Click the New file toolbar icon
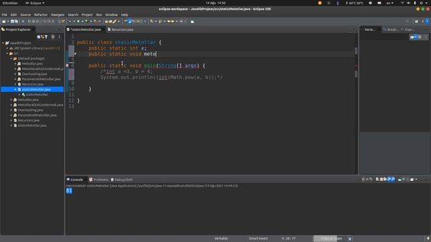This screenshot has width=431, height=242. click(x=3, y=22)
